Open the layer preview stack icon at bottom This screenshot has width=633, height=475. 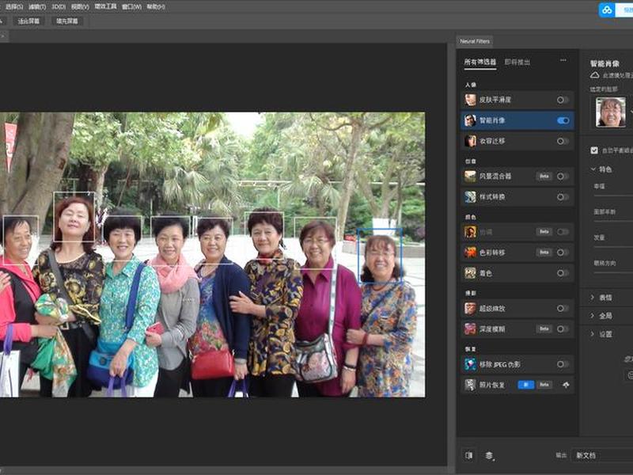click(x=489, y=456)
